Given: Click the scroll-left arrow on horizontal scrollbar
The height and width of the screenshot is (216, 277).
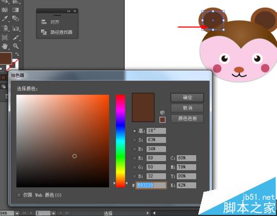Looking at the screenshot, I should (154, 213).
